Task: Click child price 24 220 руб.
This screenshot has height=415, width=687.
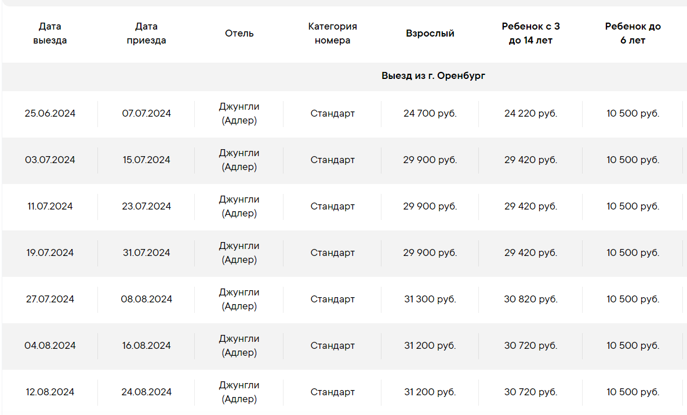Action: tap(530, 114)
